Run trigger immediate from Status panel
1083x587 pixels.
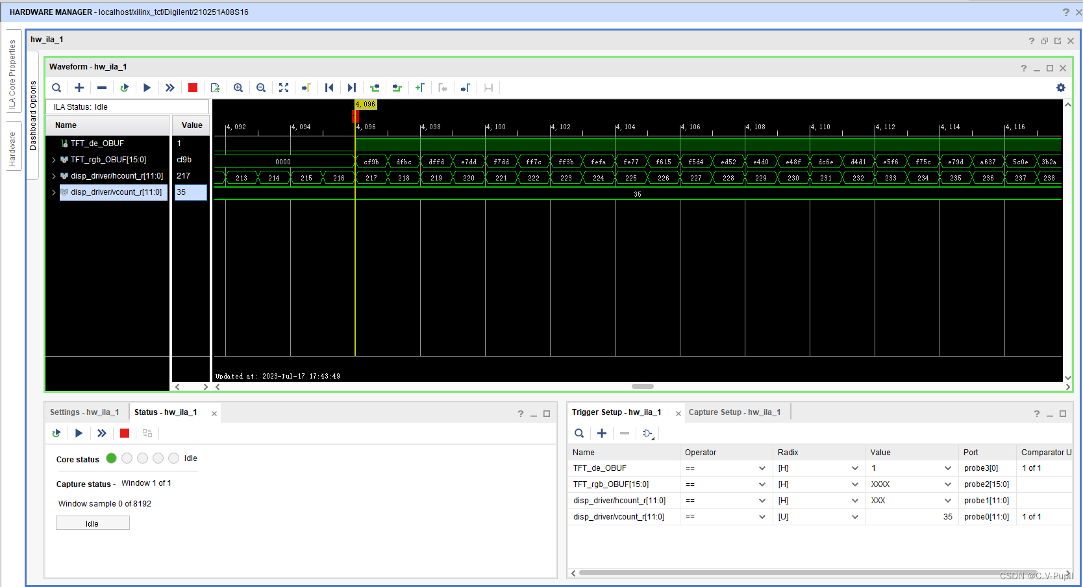tap(102, 433)
